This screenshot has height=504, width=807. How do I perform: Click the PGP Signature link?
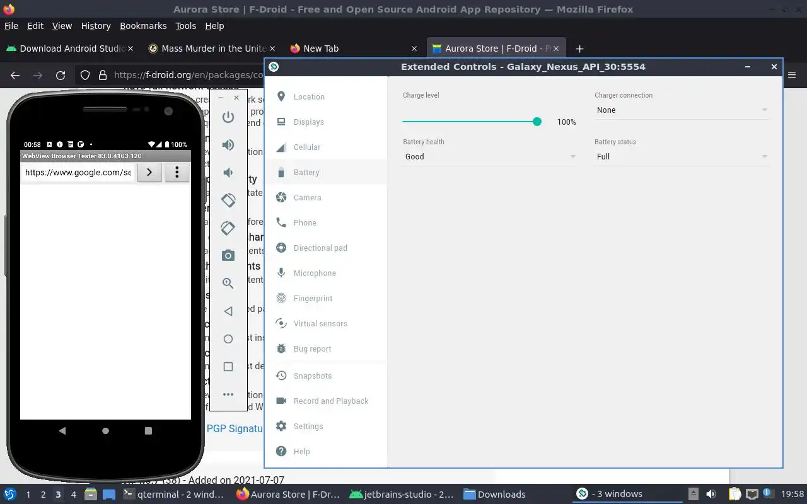(235, 428)
